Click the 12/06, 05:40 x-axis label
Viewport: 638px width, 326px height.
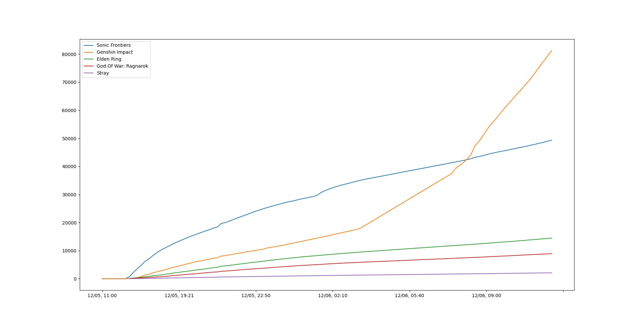point(409,296)
